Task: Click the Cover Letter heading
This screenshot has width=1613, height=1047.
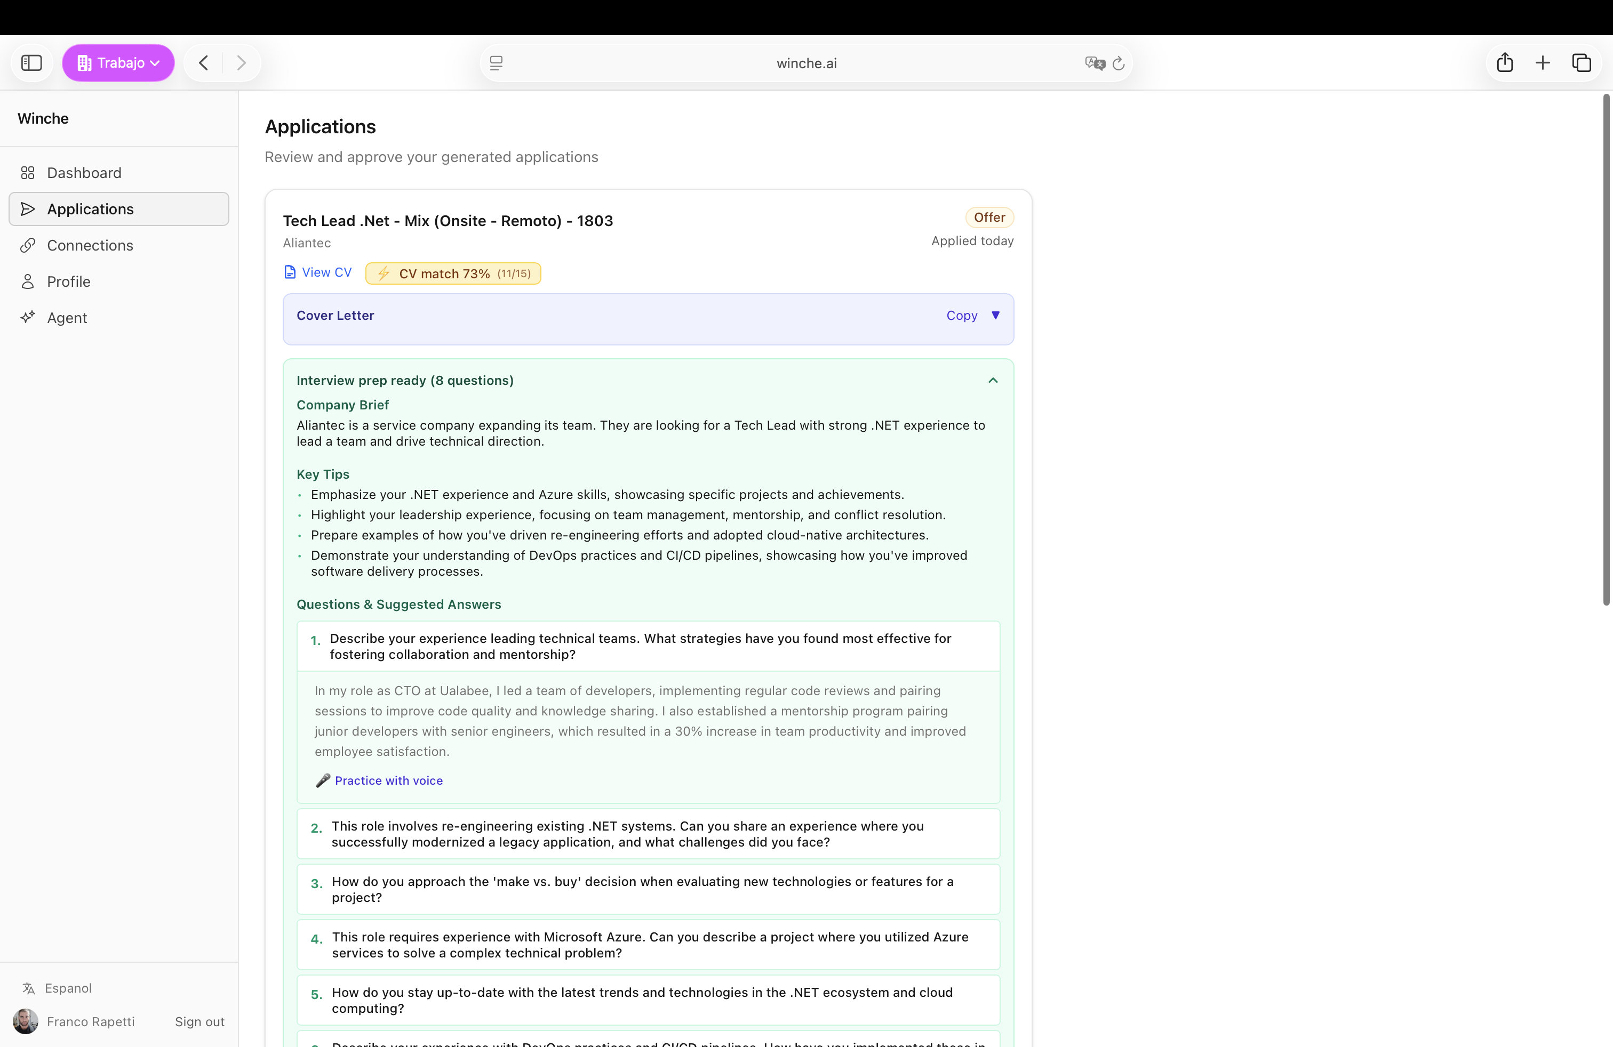Action: coord(336,316)
